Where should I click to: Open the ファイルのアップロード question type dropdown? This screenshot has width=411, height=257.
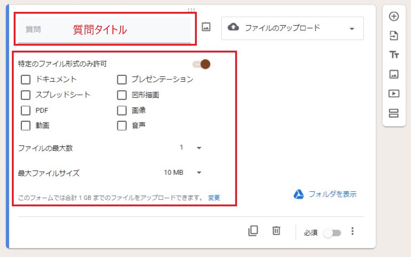point(292,28)
